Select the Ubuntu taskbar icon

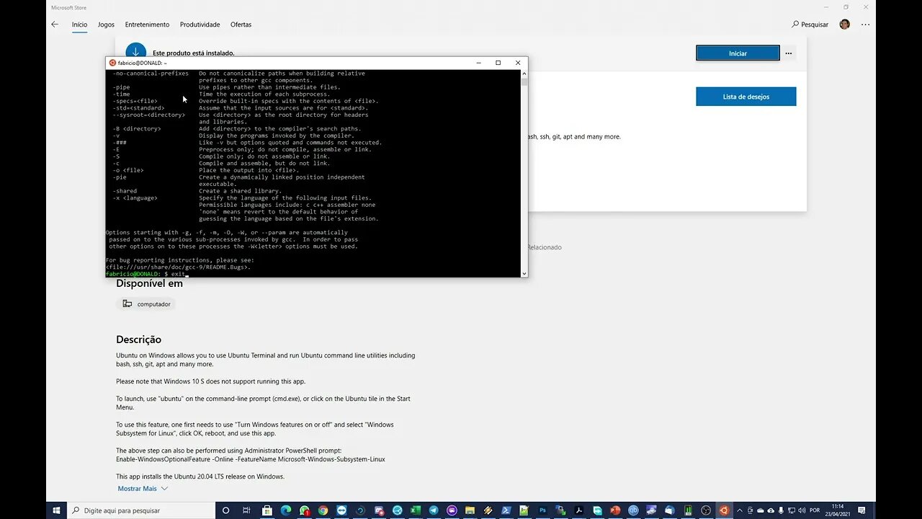724,510
